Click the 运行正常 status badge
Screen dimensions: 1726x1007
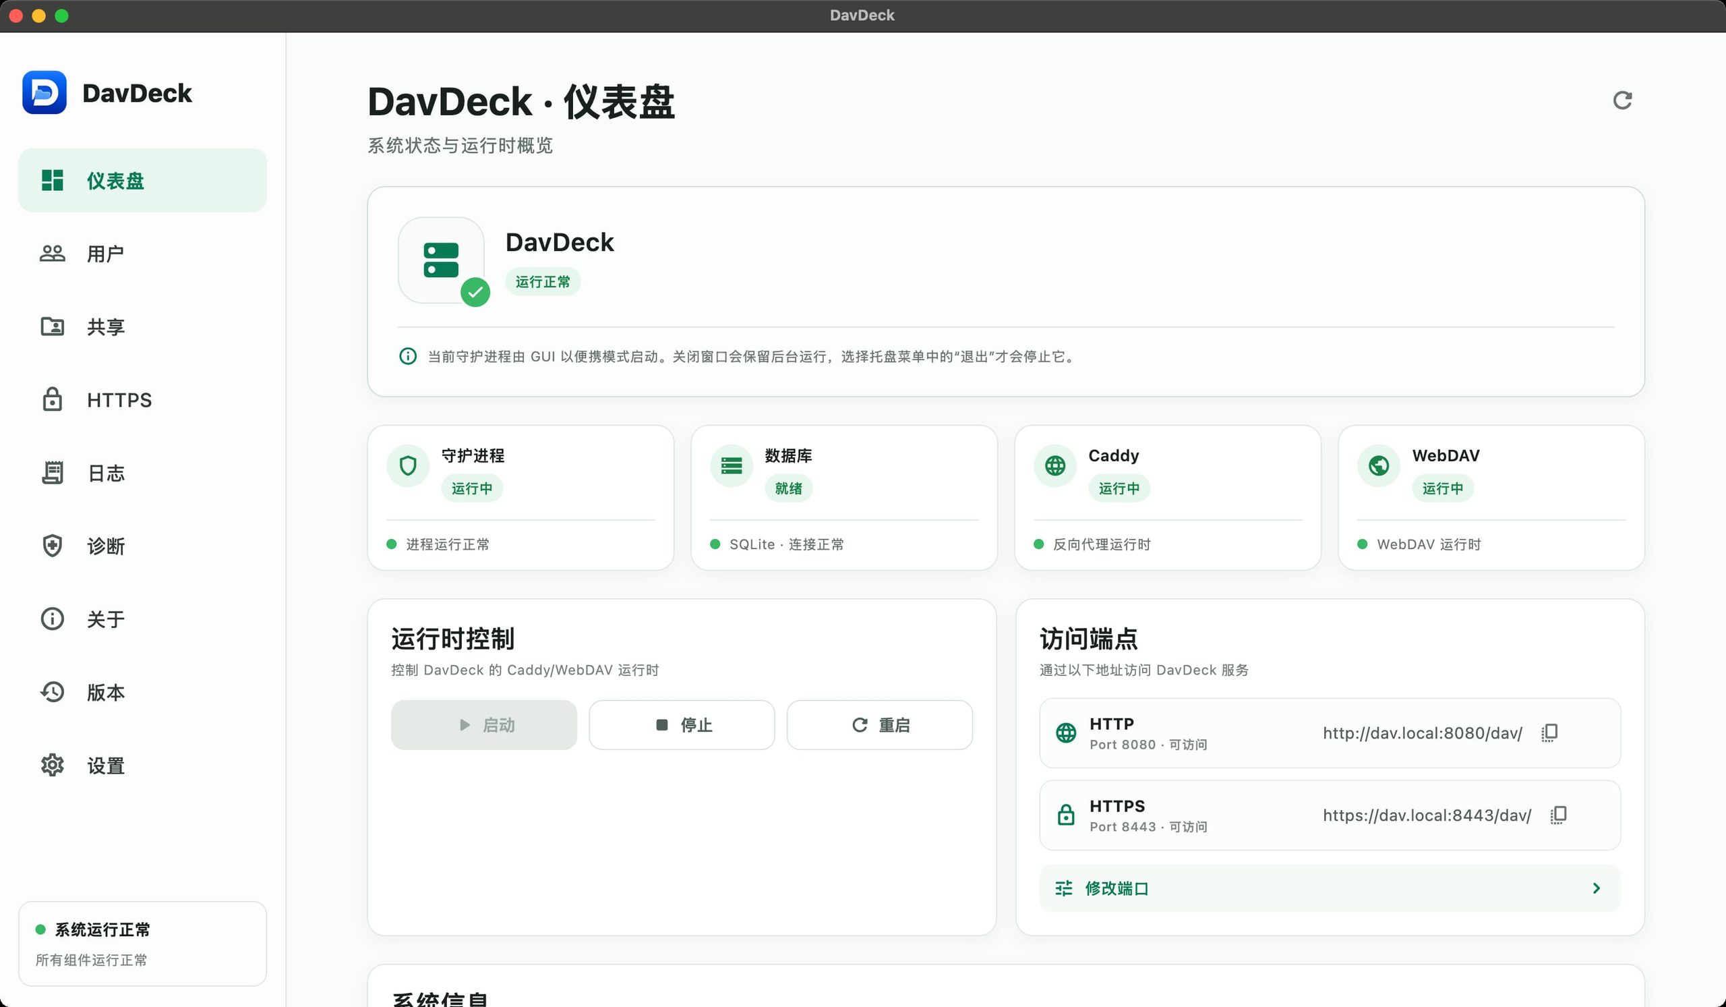pos(543,282)
